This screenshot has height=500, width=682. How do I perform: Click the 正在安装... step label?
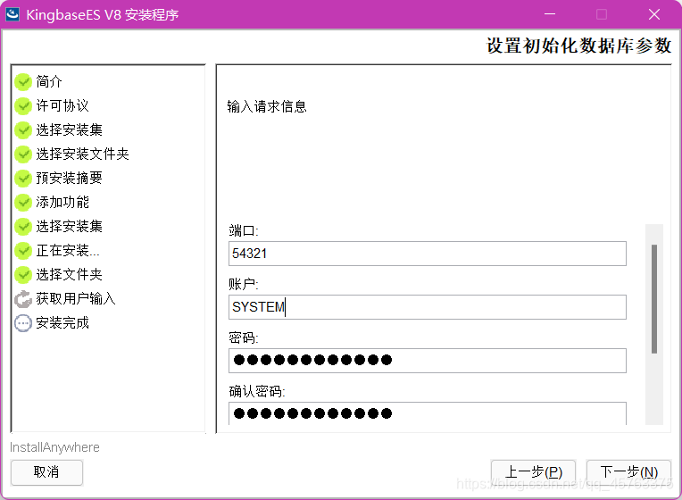[x=68, y=250]
